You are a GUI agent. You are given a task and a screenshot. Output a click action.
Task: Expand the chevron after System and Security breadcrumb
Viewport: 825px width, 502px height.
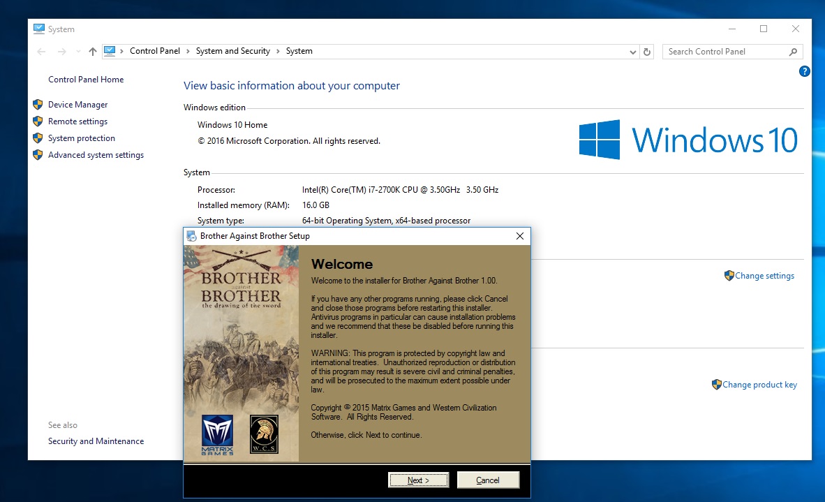[x=278, y=51]
